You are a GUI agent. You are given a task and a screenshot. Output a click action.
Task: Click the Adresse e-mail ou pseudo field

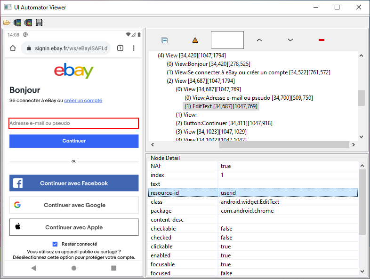click(73, 123)
